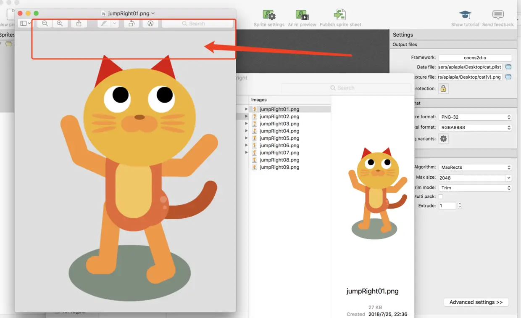Browse folder for Texture file

(x=508, y=77)
